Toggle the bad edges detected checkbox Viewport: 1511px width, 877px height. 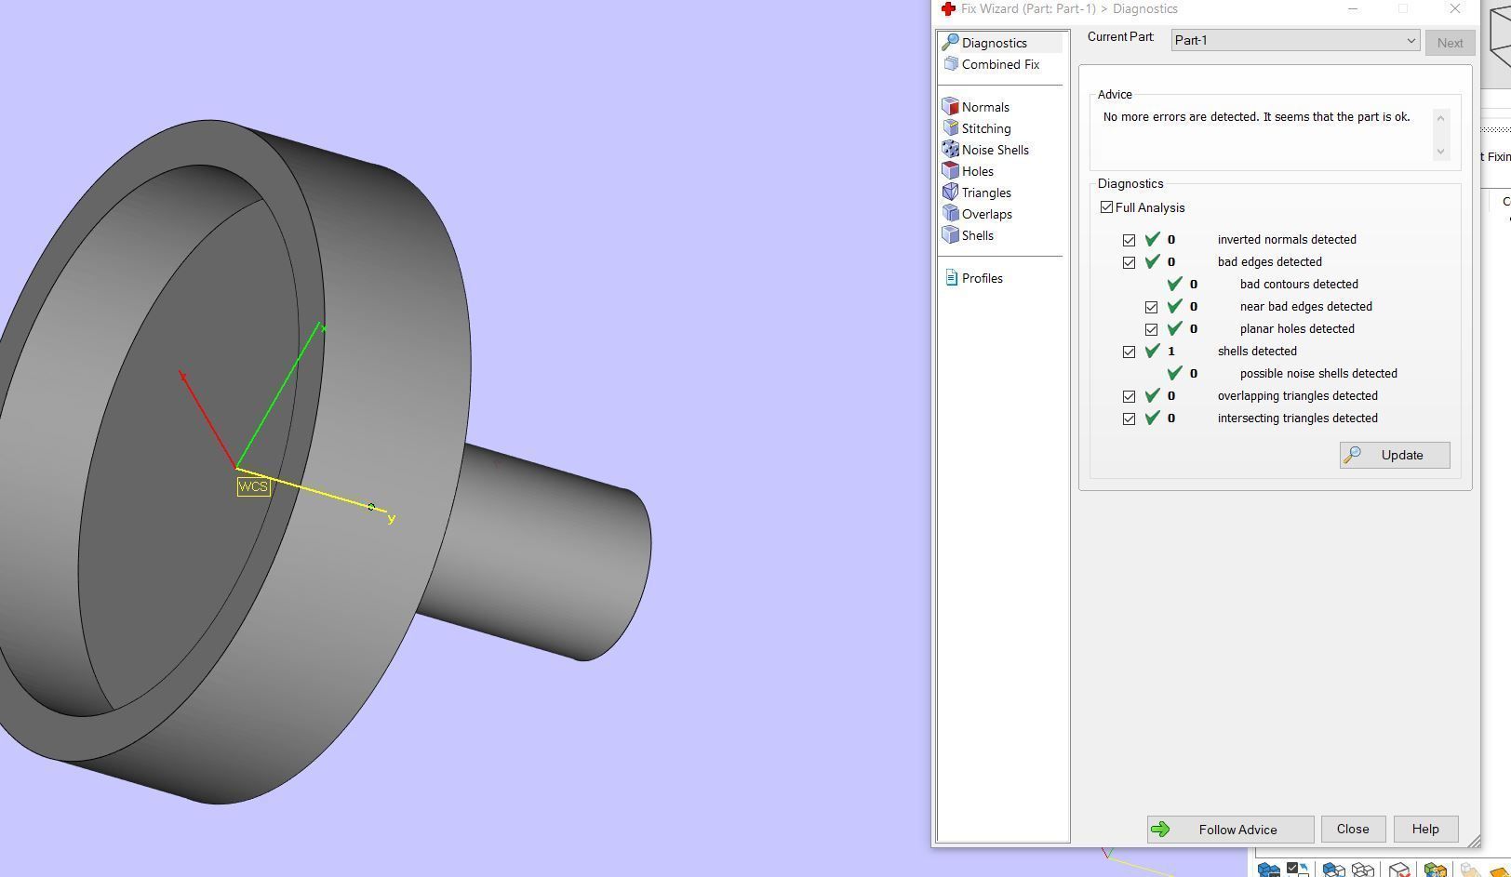coord(1129,262)
